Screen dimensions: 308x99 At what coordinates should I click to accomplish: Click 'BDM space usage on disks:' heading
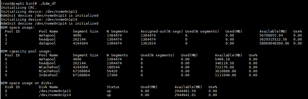(x=27, y=83)
